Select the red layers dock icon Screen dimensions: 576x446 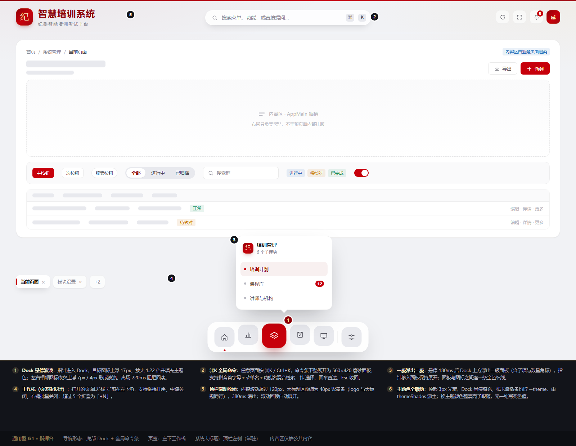pyautogui.click(x=274, y=335)
